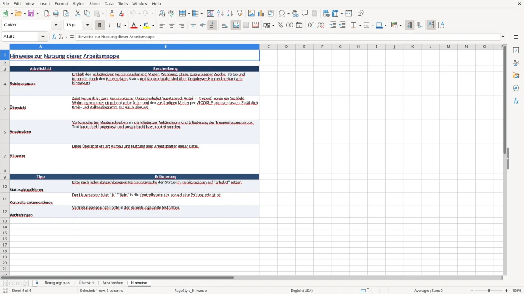This screenshot has width=524, height=294.
Task: Click Format as Percent icon
Action: click(280, 25)
